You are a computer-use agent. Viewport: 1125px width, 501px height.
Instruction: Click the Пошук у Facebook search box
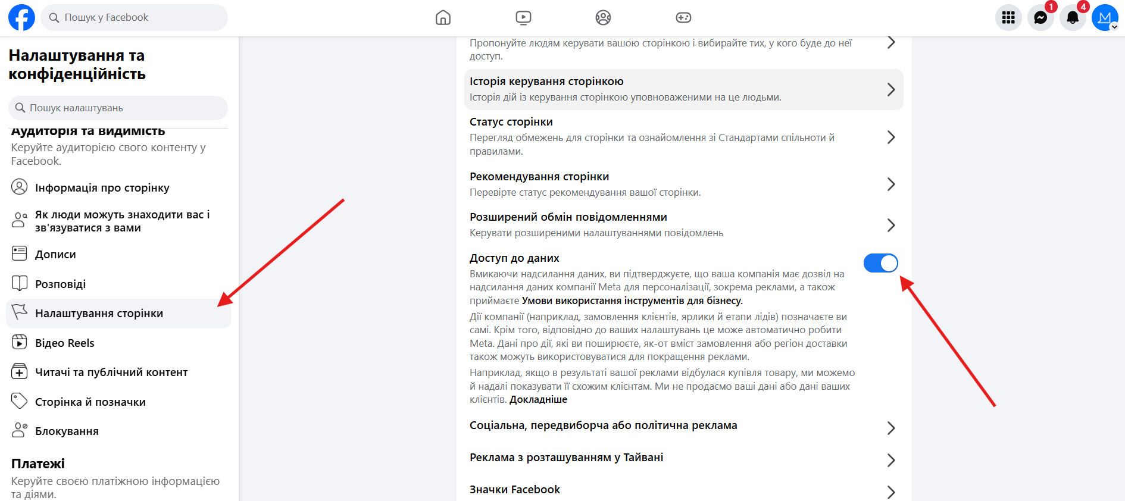coord(135,18)
